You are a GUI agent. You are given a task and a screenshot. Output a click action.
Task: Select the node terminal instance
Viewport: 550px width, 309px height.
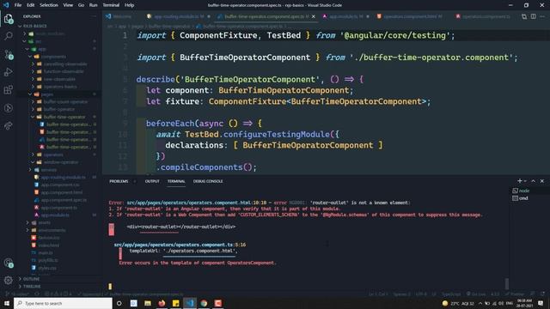(521, 191)
